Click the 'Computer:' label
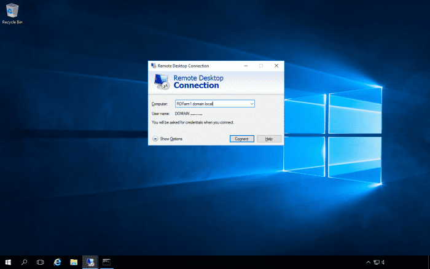Viewport: 430px width, 269px height. click(160, 104)
